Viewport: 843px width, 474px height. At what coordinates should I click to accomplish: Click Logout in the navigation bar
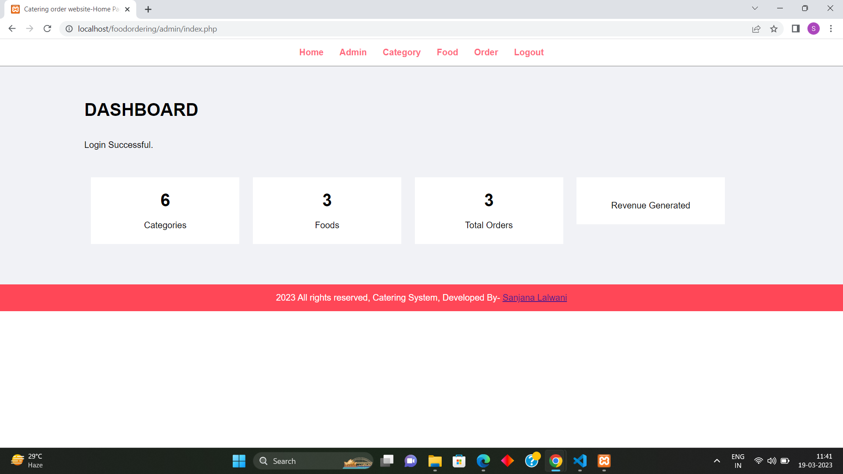529,52
